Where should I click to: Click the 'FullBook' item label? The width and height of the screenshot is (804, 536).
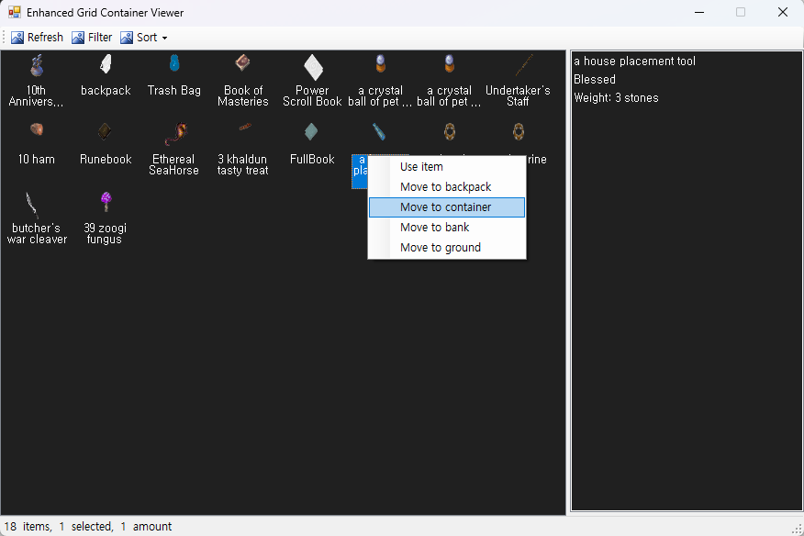[312, 159]
